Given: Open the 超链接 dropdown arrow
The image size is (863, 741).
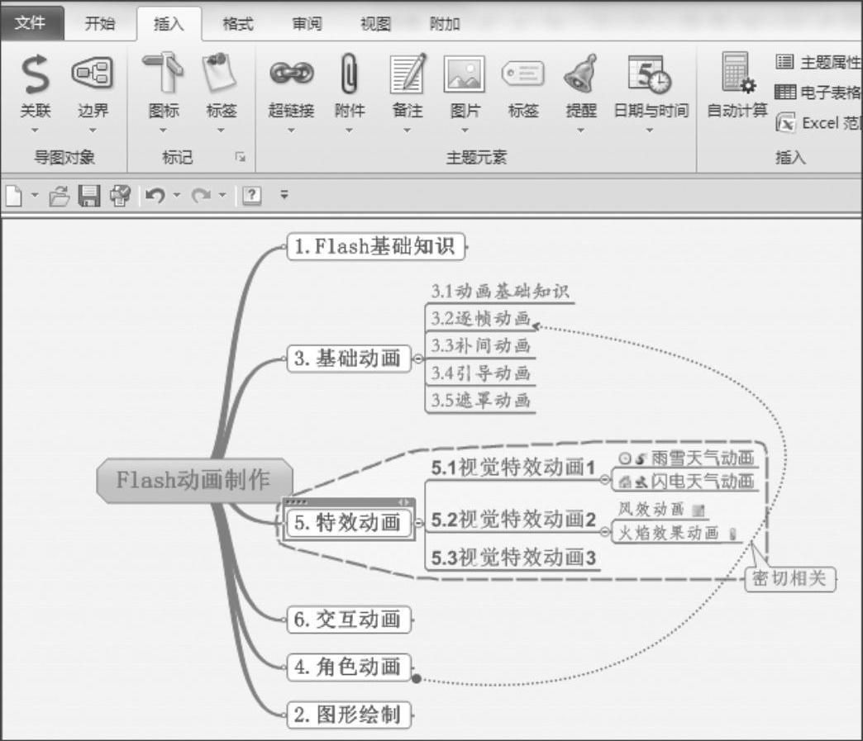Looking at the screenshot, I should coord(291,131).
